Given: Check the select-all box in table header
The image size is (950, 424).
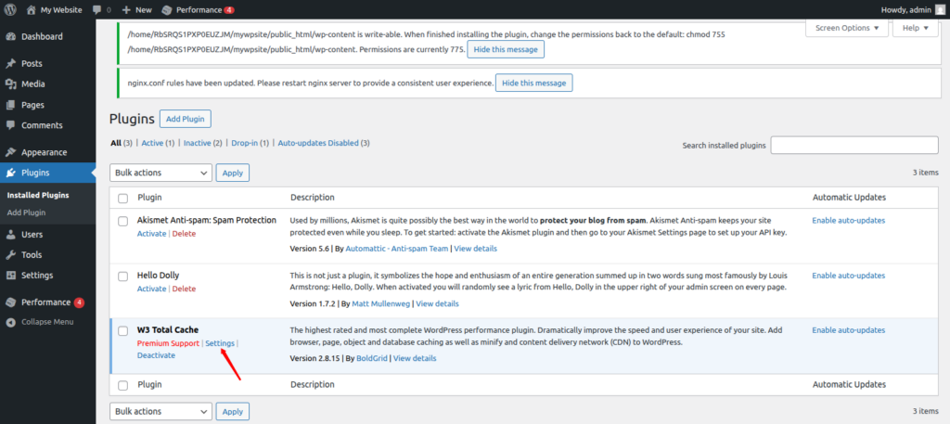Looking at the screenshot, I should (123, 198).
